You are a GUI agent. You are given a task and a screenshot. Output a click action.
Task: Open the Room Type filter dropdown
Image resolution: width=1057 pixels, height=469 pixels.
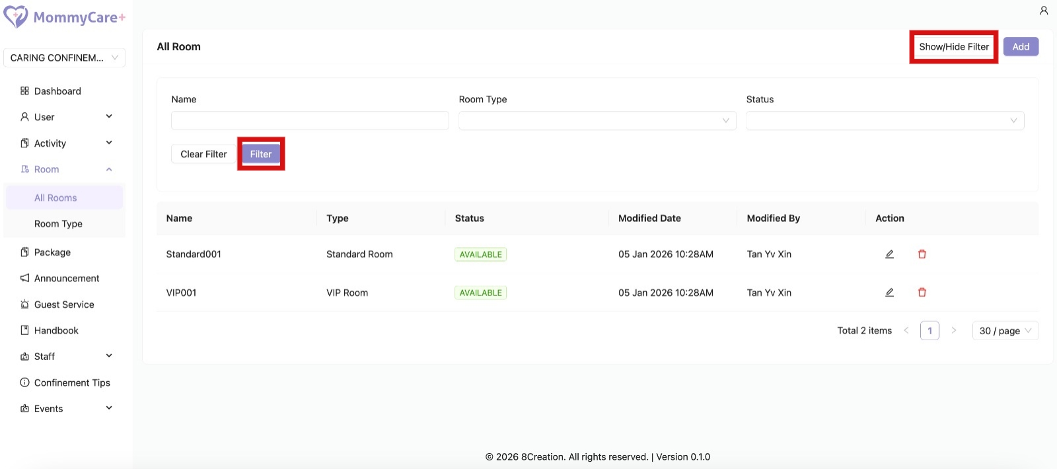pos(597,120)
